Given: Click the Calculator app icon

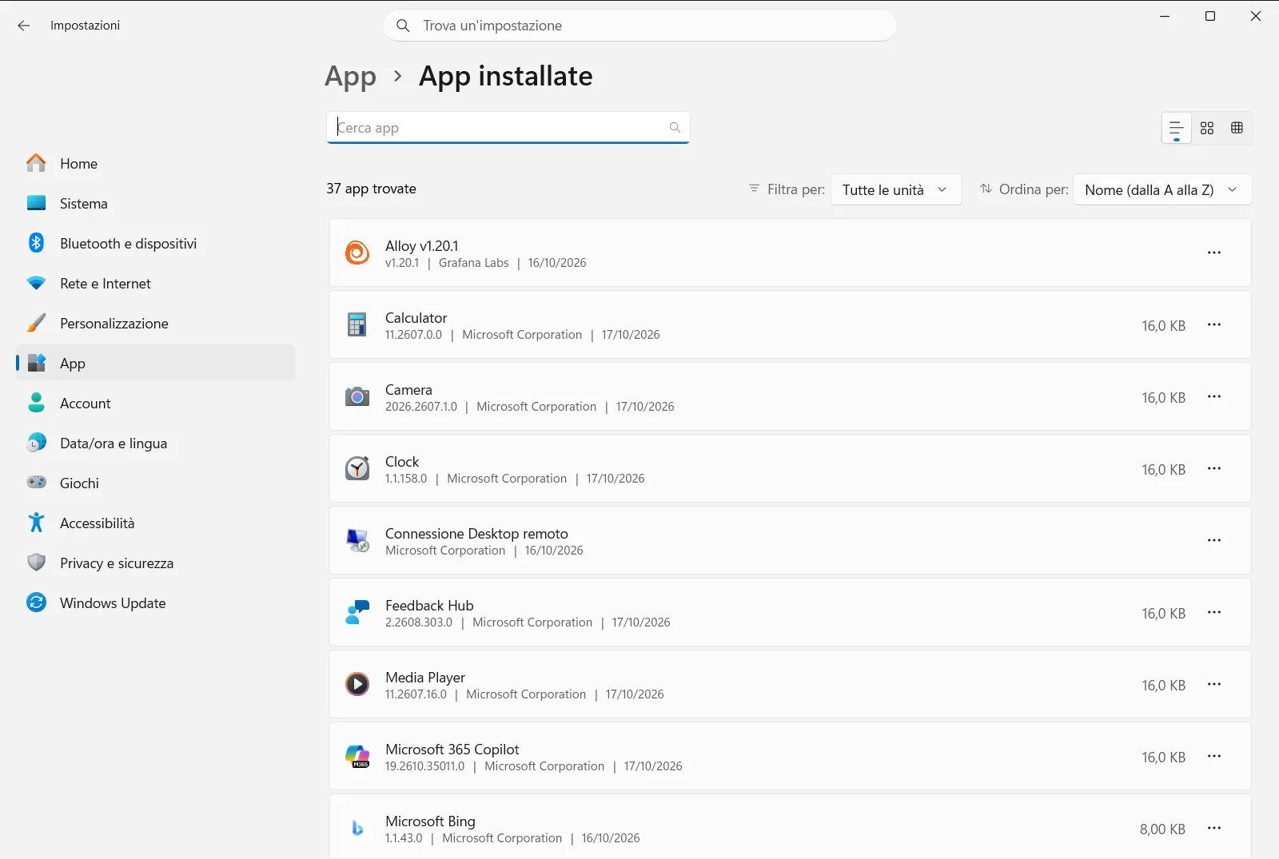Looking at the screenshot, I should [357, 324].
